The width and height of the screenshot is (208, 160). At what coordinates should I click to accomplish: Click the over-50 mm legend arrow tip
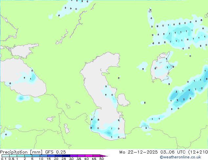pyautogui.click(x=104, y=156)
